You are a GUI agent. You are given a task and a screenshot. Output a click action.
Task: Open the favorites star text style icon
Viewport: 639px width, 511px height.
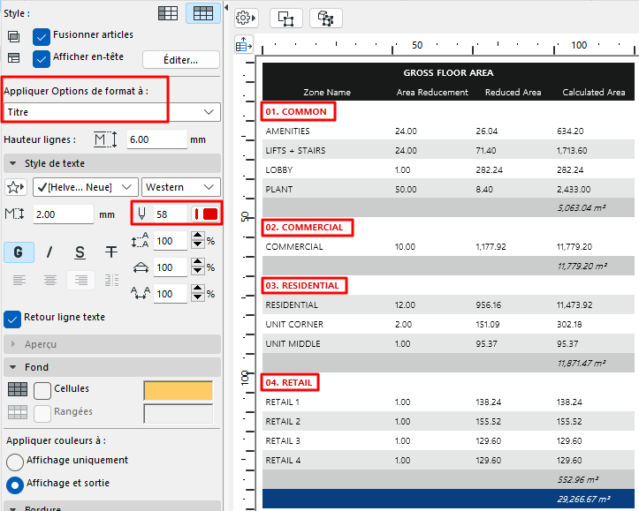[x=16, y=187]
